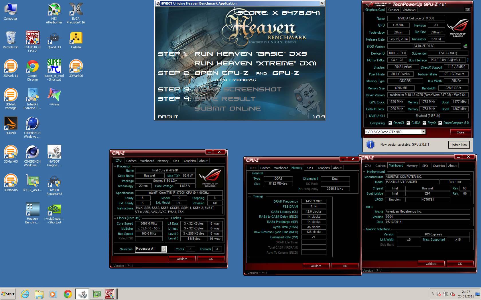Open Graphics tab in Memory CPU-Z window
Image resolution: width=481 pixels, height=300 pixels.
[x=324, y=168]
